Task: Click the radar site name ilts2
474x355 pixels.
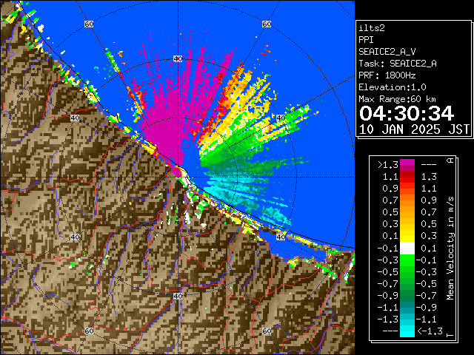Action: point(372,28)
